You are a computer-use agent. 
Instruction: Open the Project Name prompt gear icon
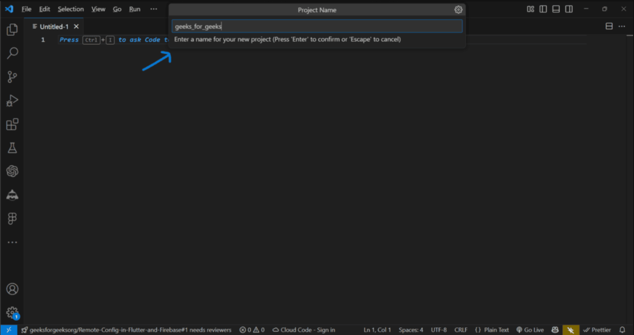pyautogui.click(x=458, y=10)
